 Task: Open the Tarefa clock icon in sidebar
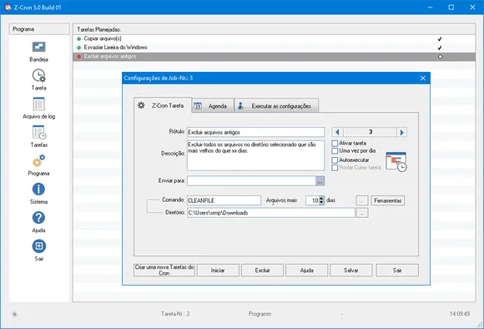point(38,75)
